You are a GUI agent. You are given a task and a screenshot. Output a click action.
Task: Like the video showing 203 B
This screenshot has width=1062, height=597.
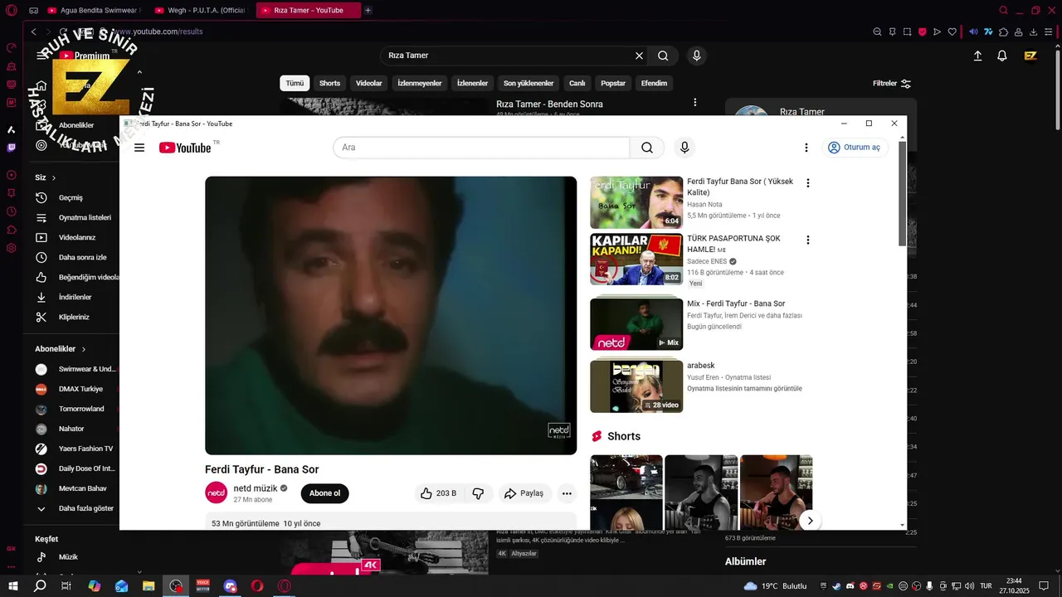tap(437, 493)
